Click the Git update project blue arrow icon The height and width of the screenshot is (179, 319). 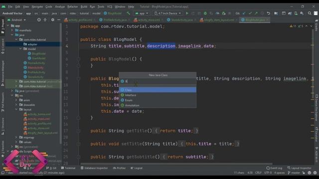coord(244,13)
